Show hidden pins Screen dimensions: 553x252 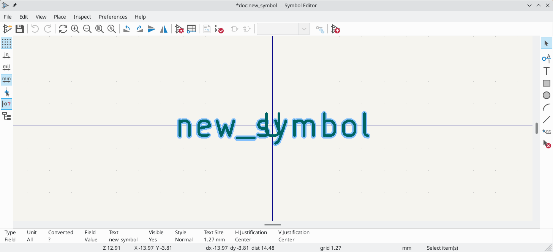6,104
